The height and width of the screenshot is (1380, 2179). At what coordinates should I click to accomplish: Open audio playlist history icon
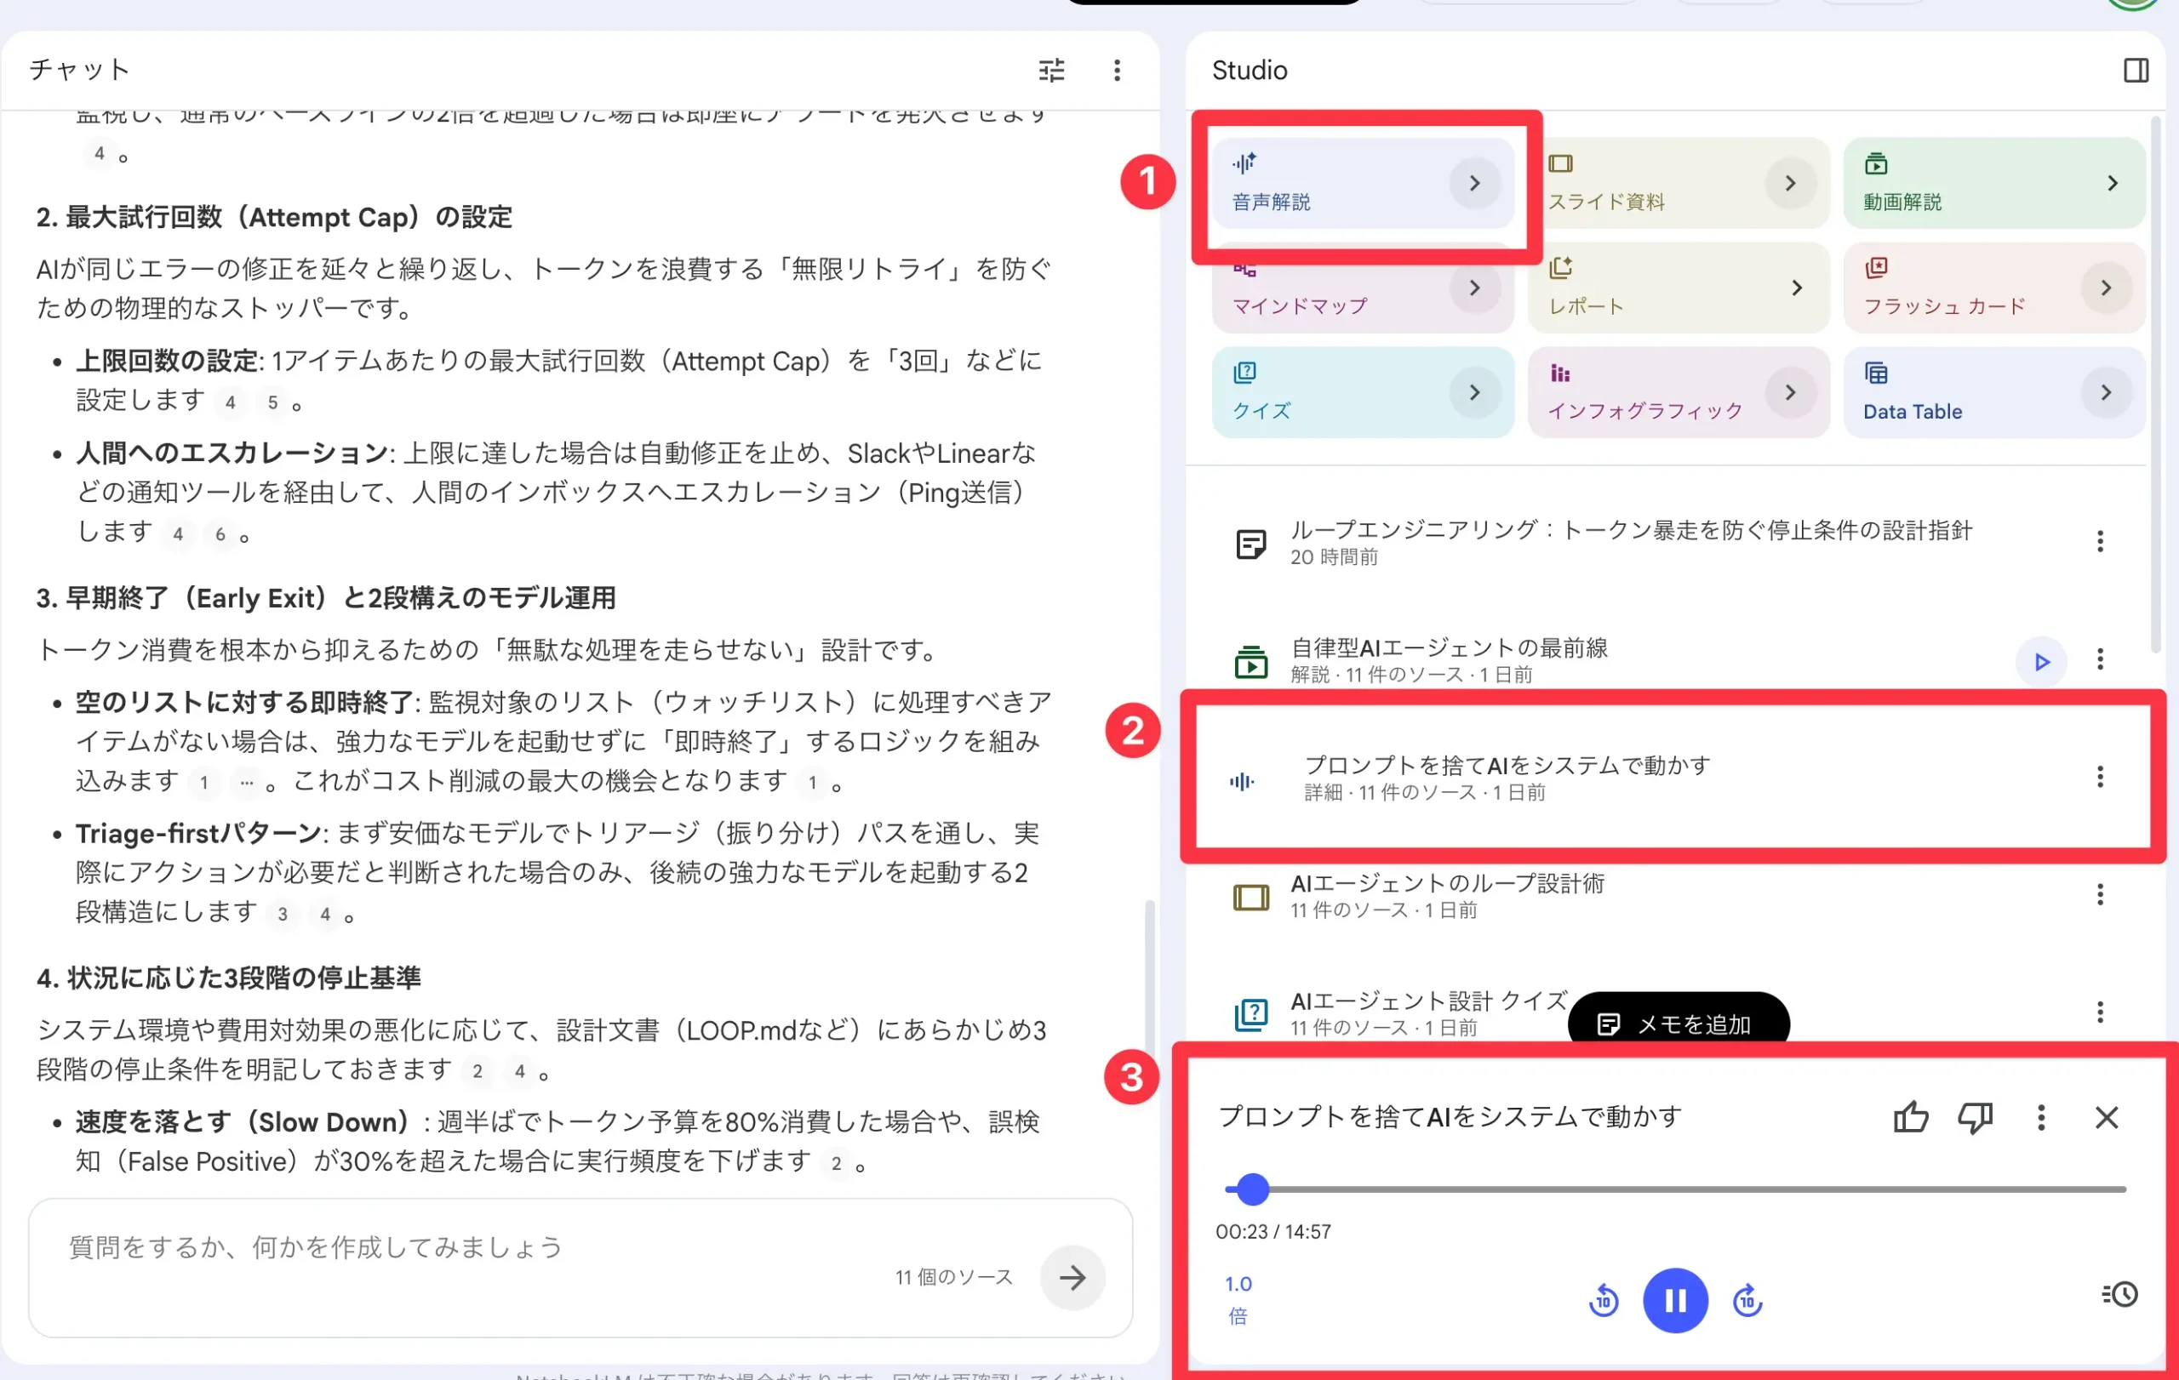pos(2119,1294)
